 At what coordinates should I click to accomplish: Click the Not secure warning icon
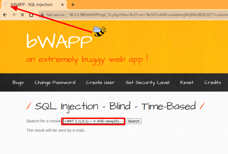[x=42, y=15]
